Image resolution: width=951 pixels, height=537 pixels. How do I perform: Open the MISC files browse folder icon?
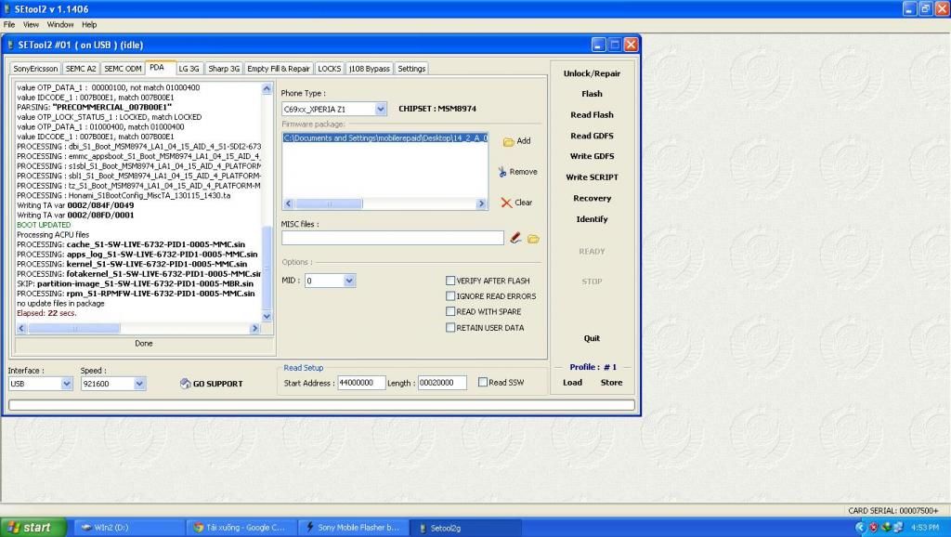coord(533,239)
